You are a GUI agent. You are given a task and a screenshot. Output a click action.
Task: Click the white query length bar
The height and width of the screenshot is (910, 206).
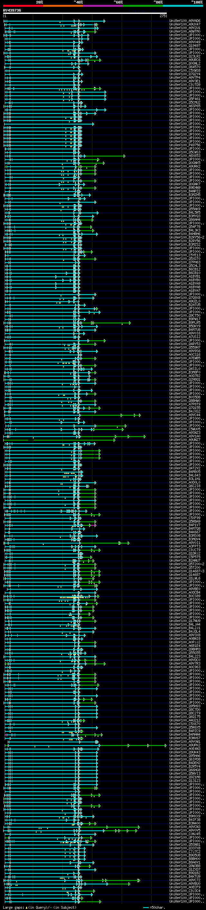click(85, 14)
